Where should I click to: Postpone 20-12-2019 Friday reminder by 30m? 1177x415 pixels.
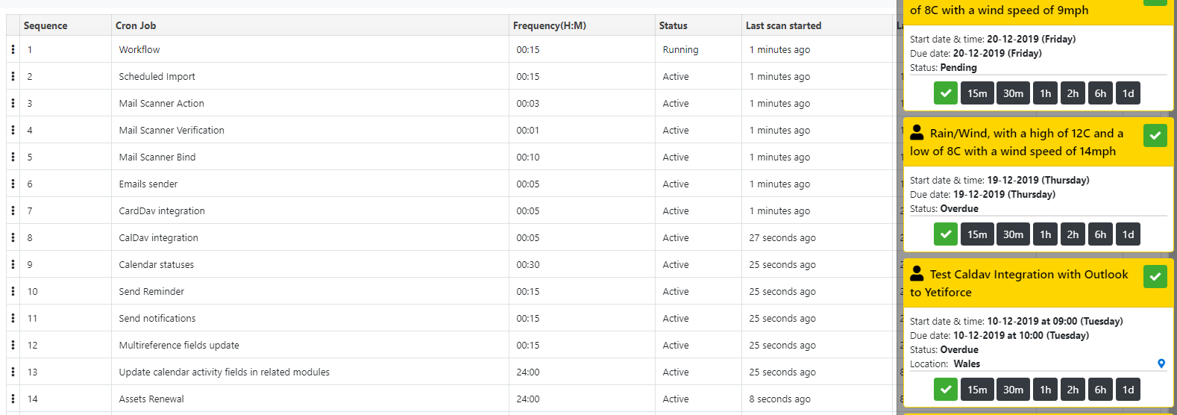[x=1013, y=93]
